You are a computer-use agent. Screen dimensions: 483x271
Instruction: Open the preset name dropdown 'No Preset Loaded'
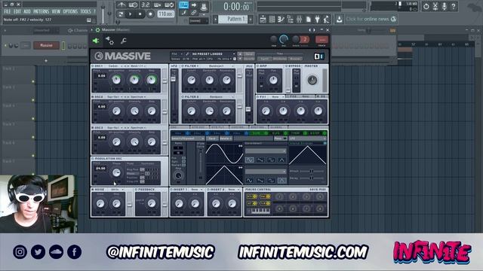(213, 53)
